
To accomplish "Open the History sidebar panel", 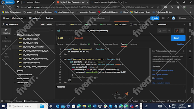I will click(6, 55).
